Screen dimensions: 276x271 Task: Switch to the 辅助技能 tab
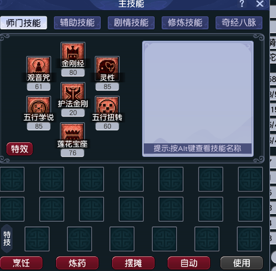click(x=77, y=23)
